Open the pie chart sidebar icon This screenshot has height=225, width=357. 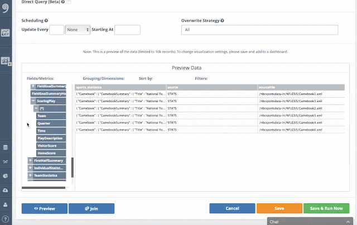[x=6, y=176]
